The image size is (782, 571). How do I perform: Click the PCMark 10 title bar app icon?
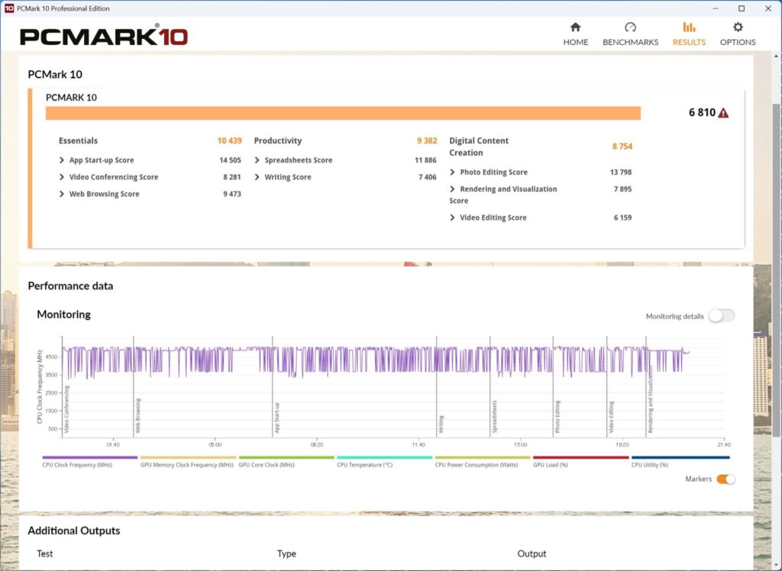[9, 8]
